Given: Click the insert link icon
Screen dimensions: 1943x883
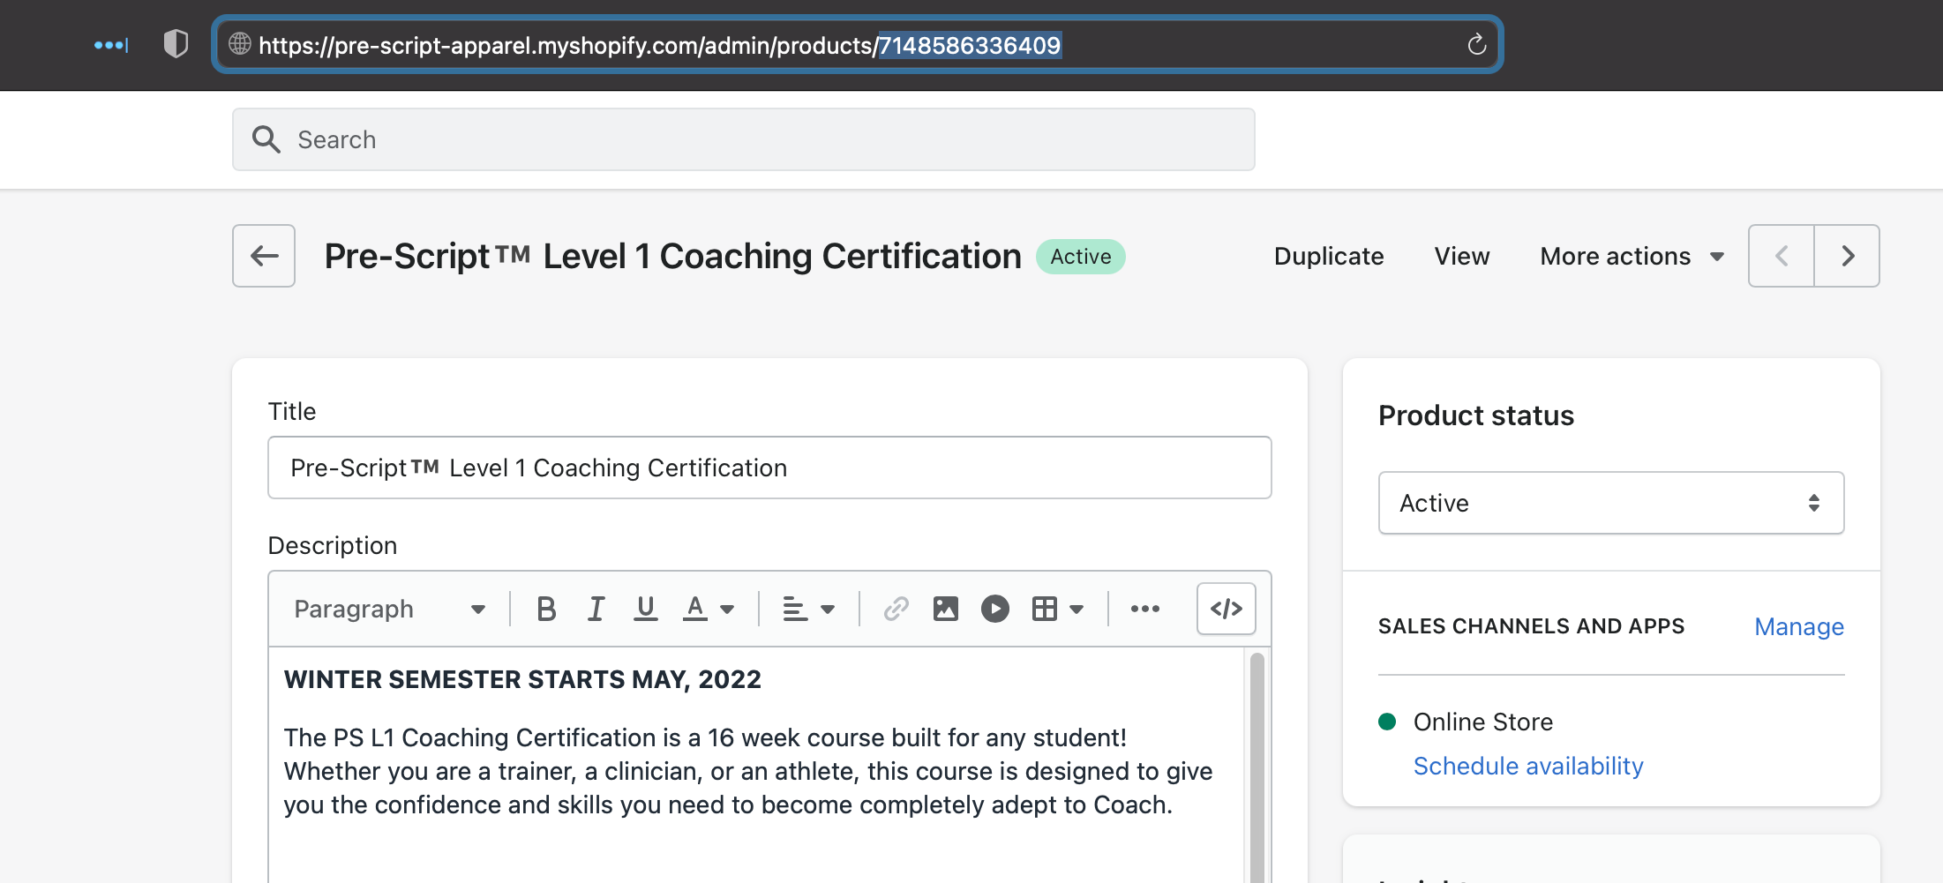Looking at the screenshot, I should pos(896,609).
